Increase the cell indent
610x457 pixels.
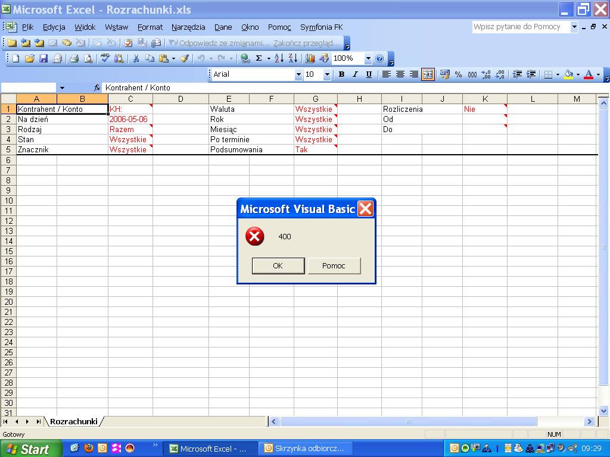coord(531,74)
